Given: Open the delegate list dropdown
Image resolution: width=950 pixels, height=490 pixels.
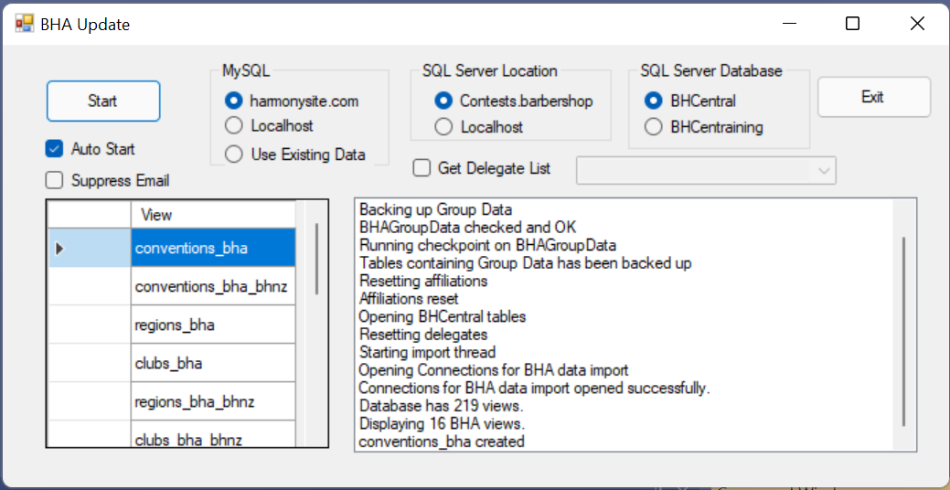Looking at the screenshot, I should coord(824,170).
